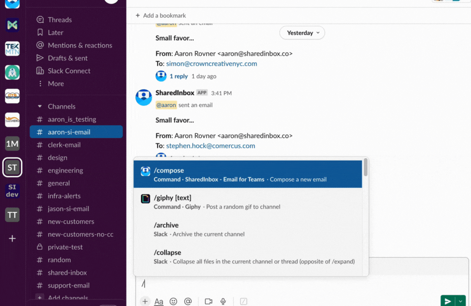This screenshot has height=306, width=471.
Task: Open the 1 reply thread link
Action: [178, 76]
